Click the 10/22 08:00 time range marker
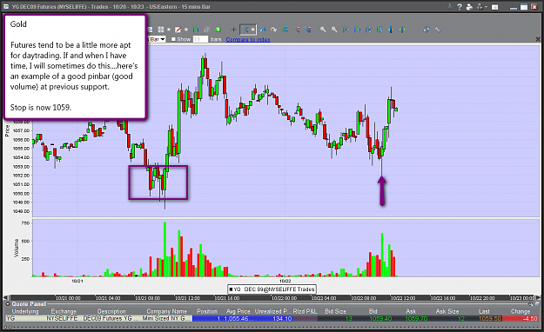Viewport: 544px width, 332px height. [x=363, y=298]
